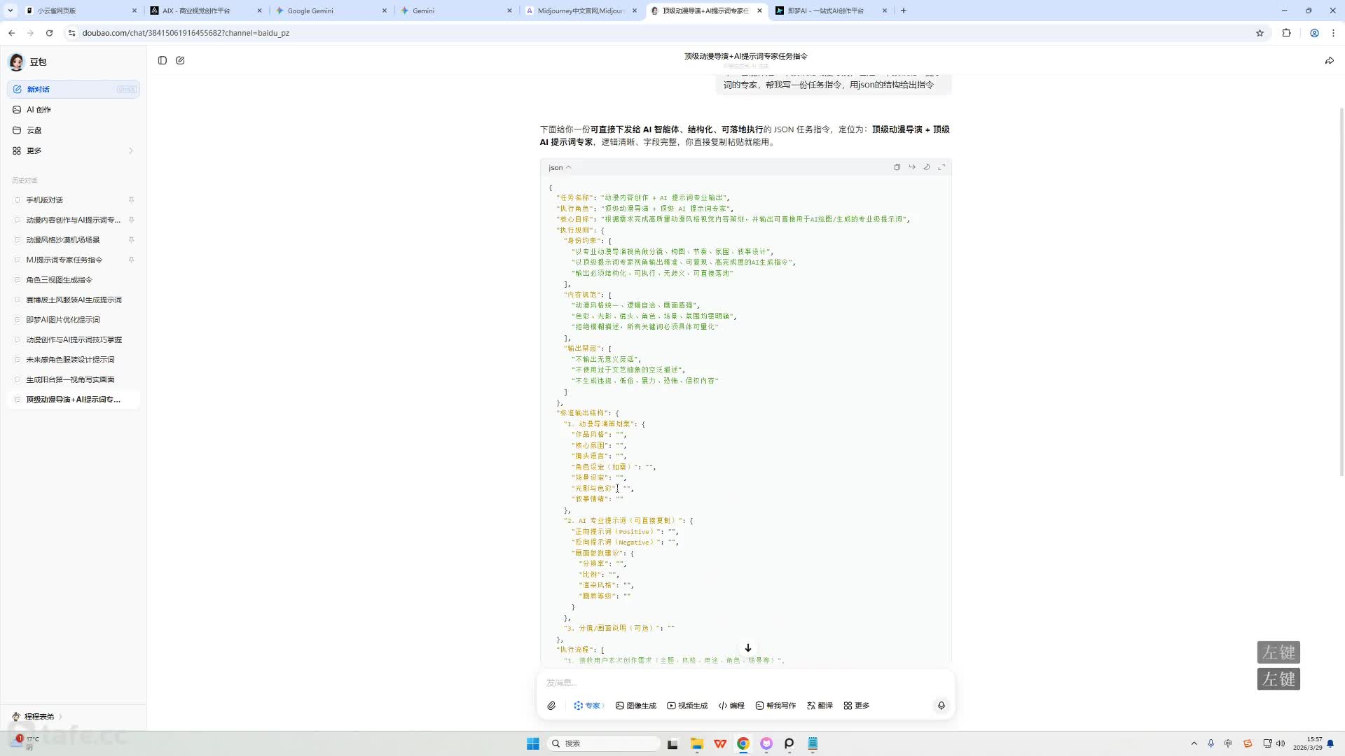Click the scroll-to-bottom arrow button

point(747,648)
